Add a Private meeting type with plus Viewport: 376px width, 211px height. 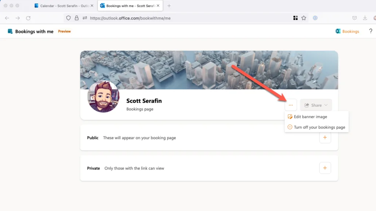click(x=325, y=168)
